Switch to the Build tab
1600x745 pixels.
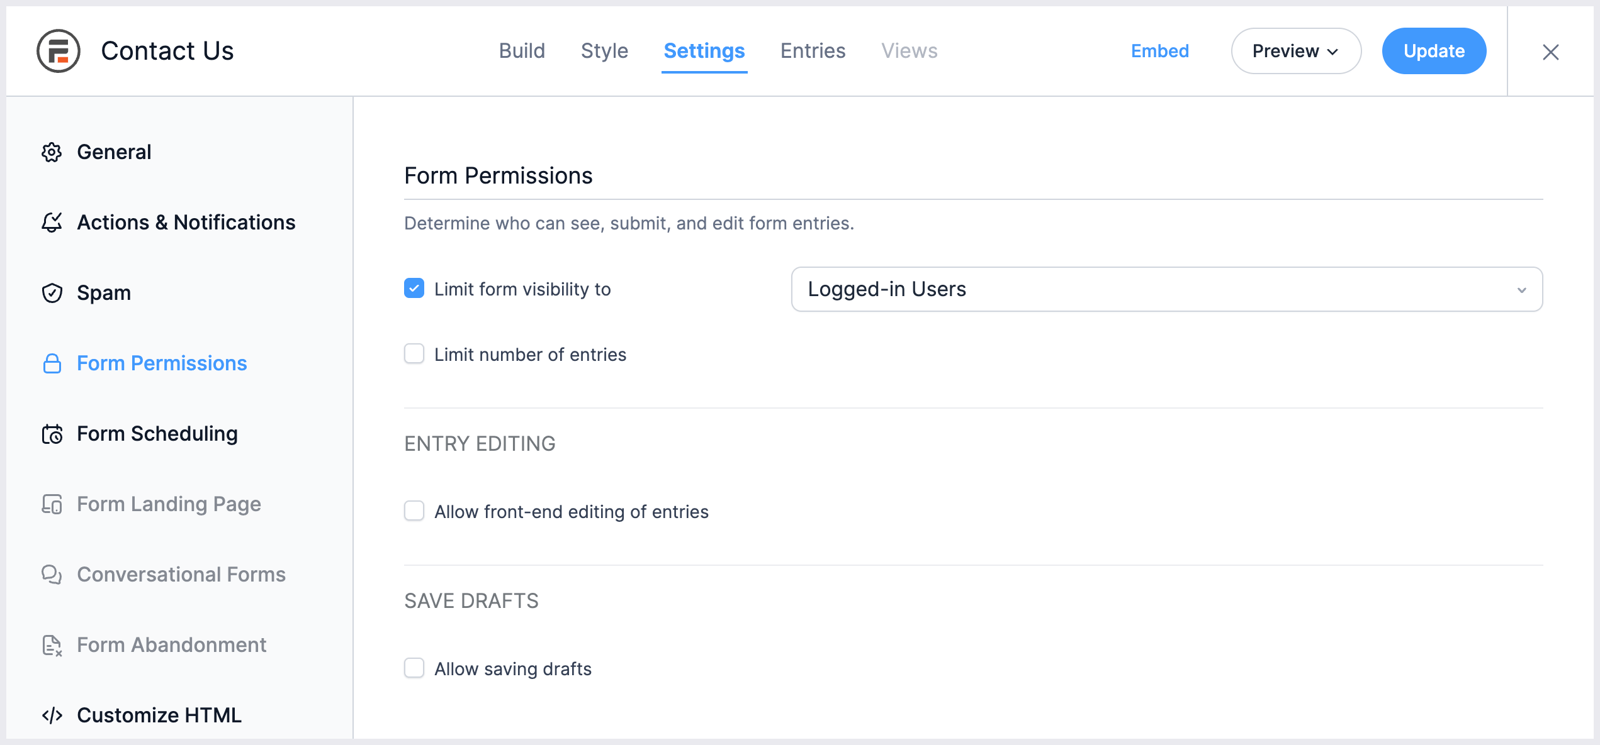(522, 51)
